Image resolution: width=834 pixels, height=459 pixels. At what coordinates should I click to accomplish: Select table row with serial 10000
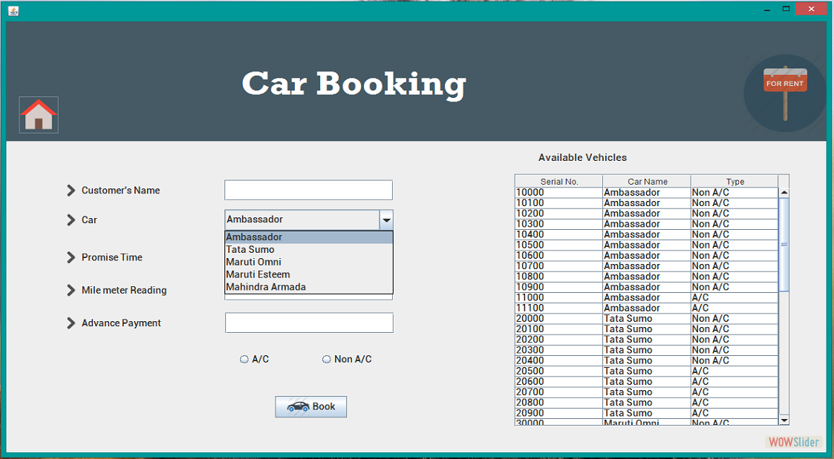pyautogui.click(x=647, y=192)
